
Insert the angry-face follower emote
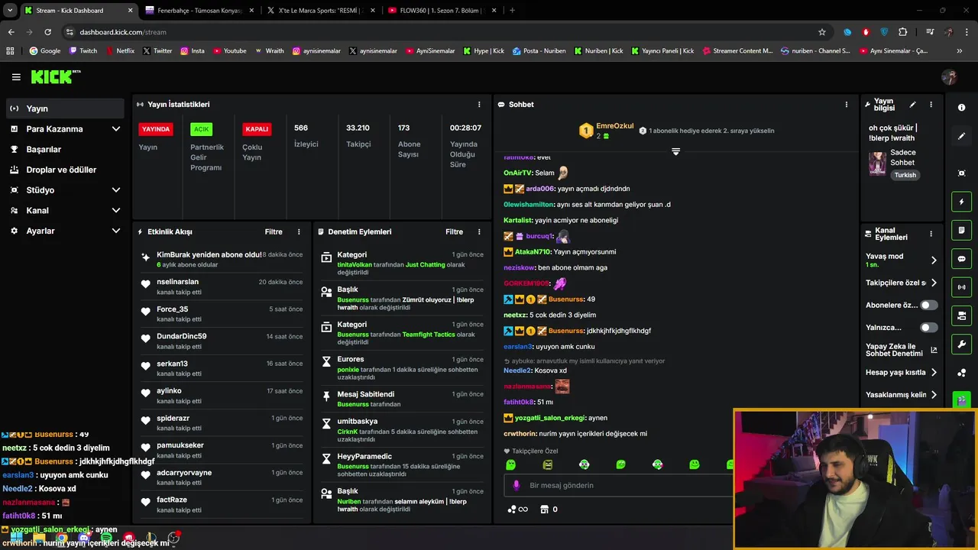547,464
